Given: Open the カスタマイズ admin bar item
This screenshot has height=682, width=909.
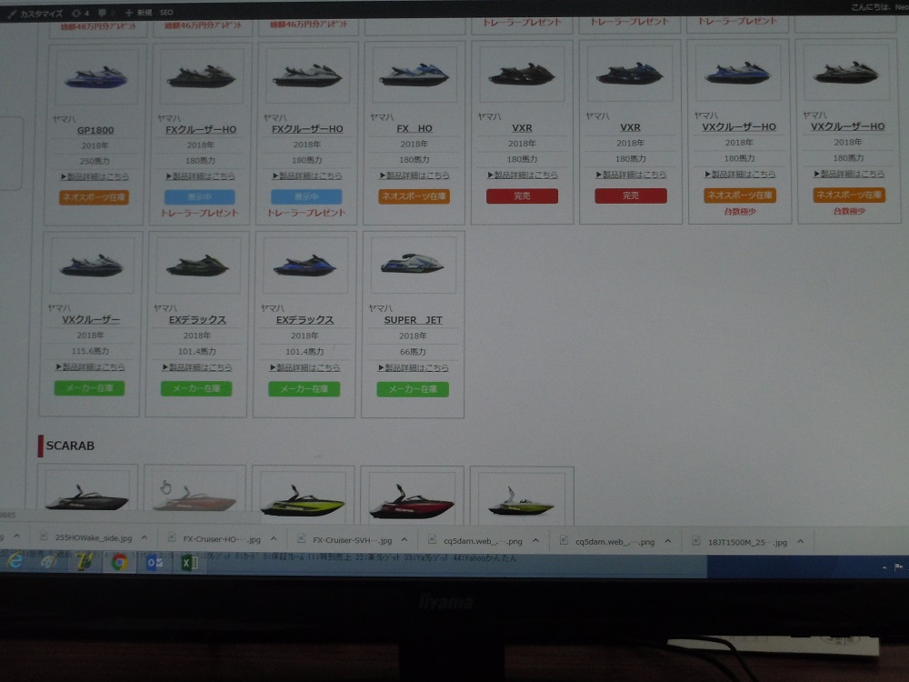Looking at the screenshot, I should [x=35, y=14].
